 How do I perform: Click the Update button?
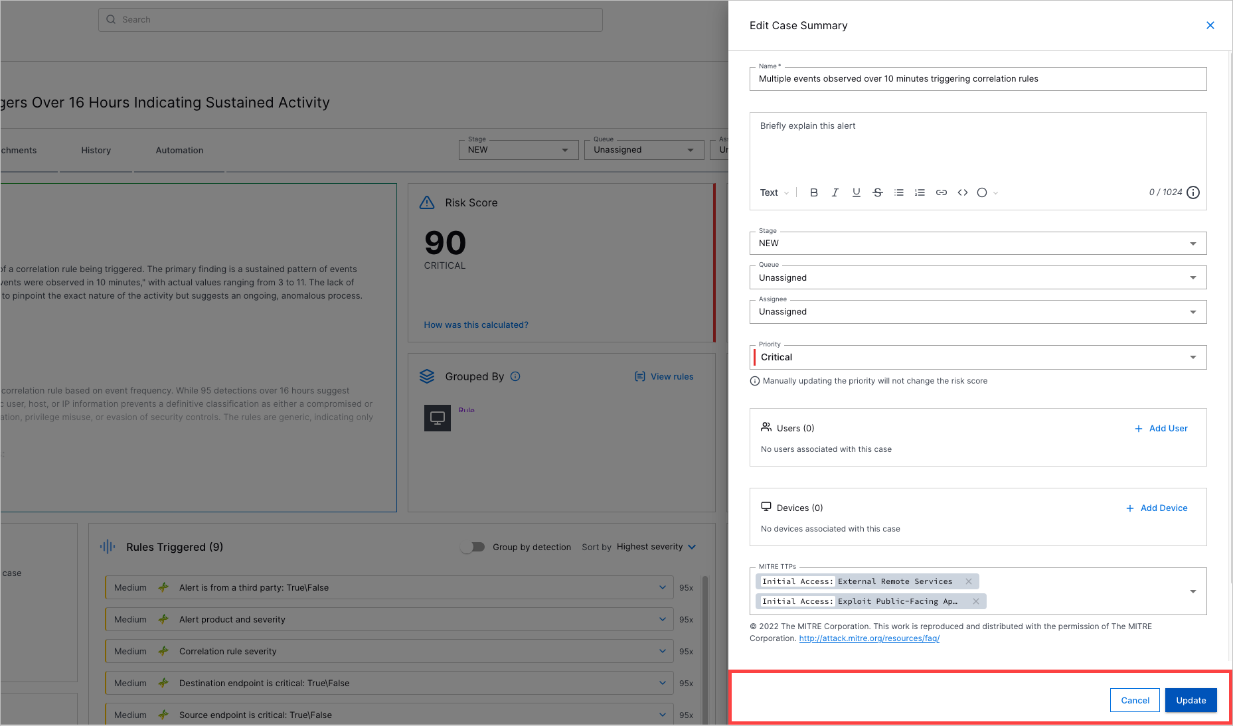pyautogui.click(x=1191, y=700)
